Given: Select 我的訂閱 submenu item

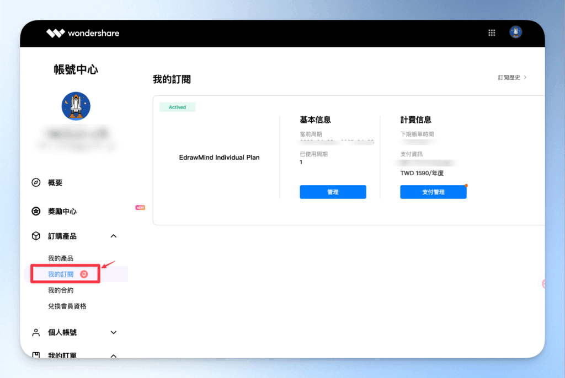Looking at the screenshot, I should click(x=61, y=274).
